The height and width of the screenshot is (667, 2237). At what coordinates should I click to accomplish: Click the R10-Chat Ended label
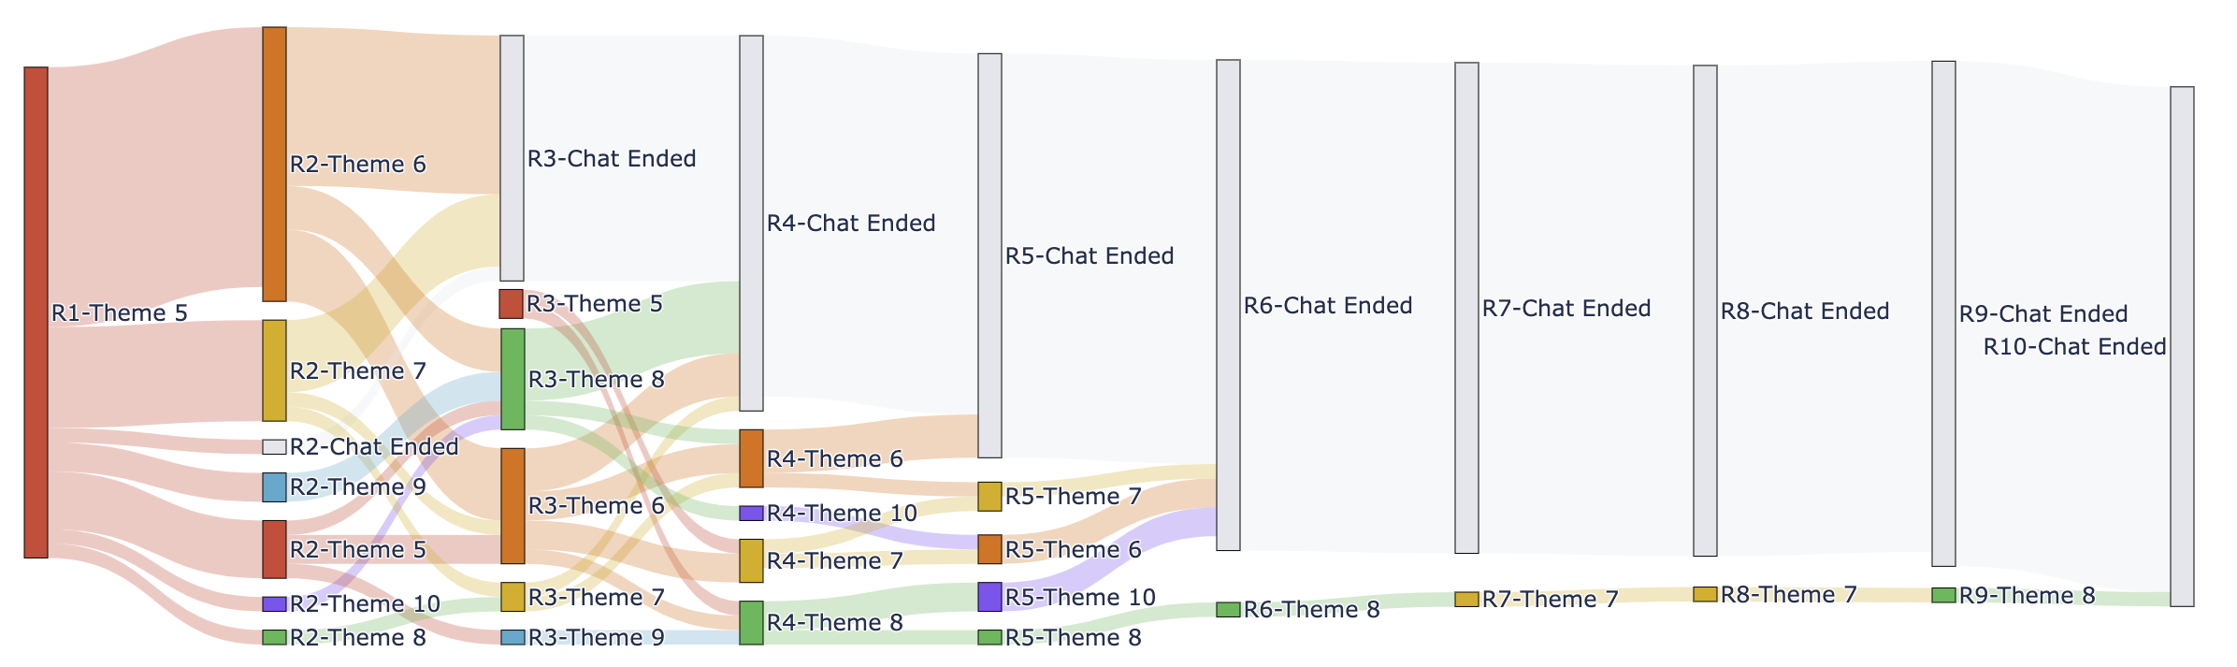click(2074, 347)
